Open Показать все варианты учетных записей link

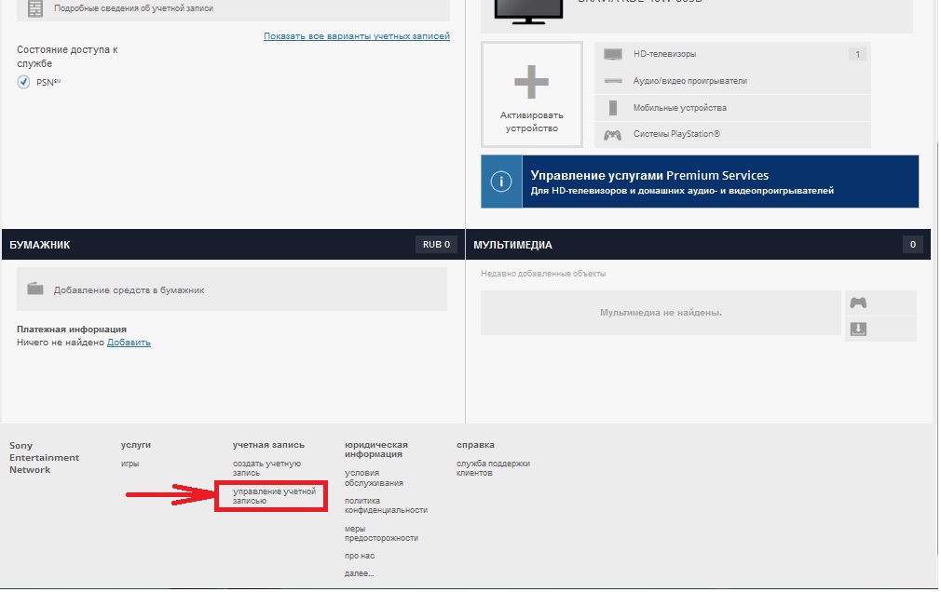coord(356,36)
